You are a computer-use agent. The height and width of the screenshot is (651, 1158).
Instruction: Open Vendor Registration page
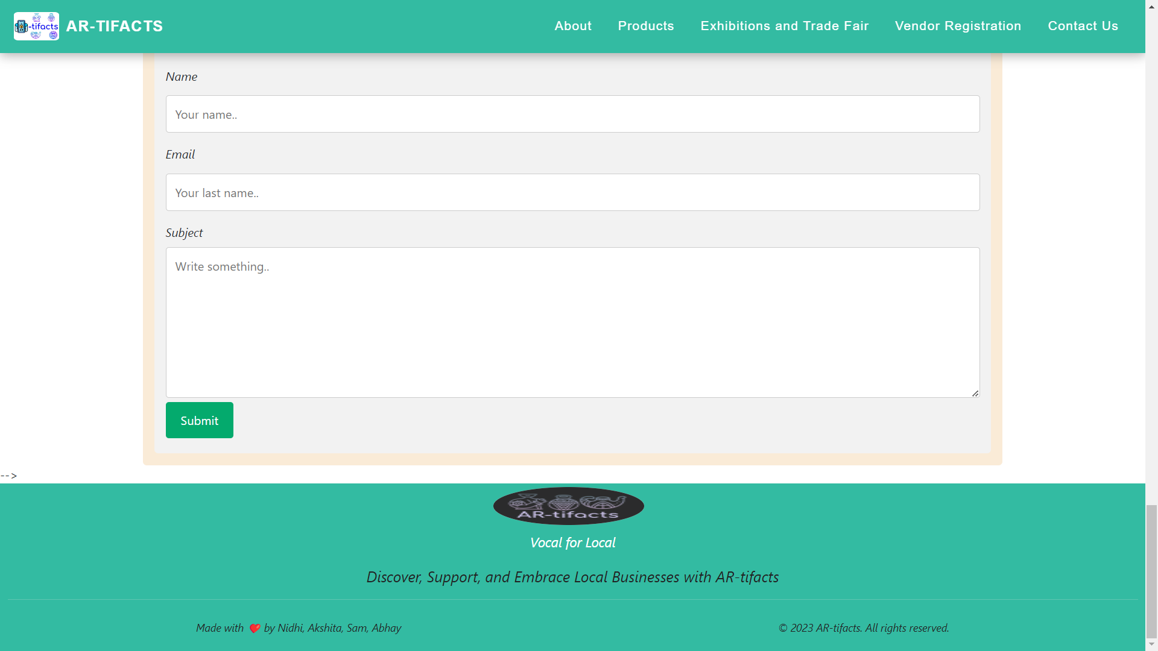[958, 26]
